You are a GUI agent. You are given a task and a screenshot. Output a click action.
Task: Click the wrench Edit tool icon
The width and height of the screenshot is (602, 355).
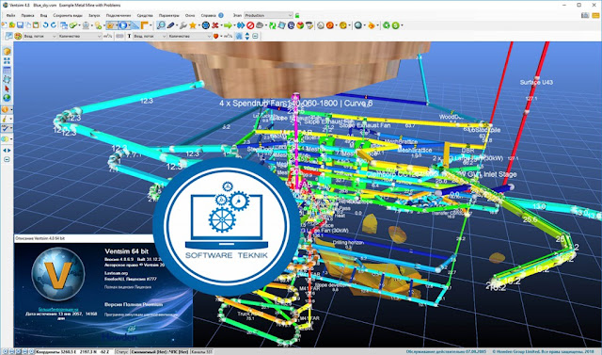[183, 25]
